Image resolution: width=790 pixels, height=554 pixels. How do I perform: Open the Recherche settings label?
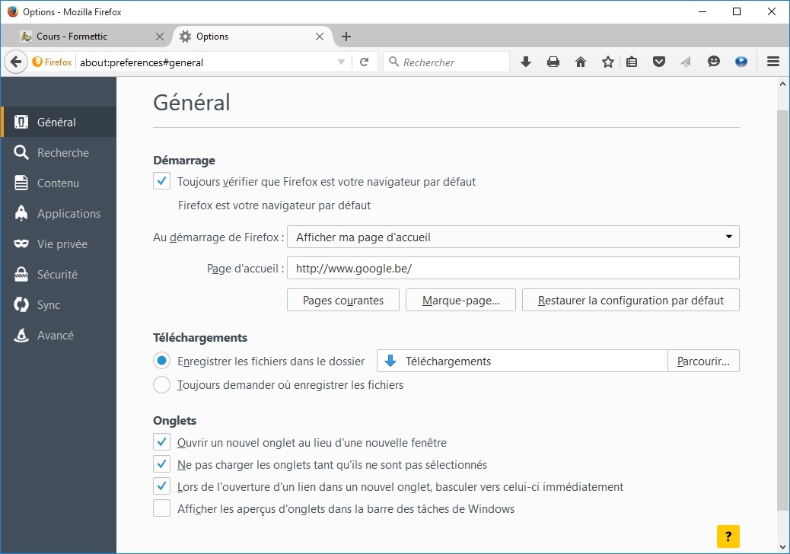[63, 153]
